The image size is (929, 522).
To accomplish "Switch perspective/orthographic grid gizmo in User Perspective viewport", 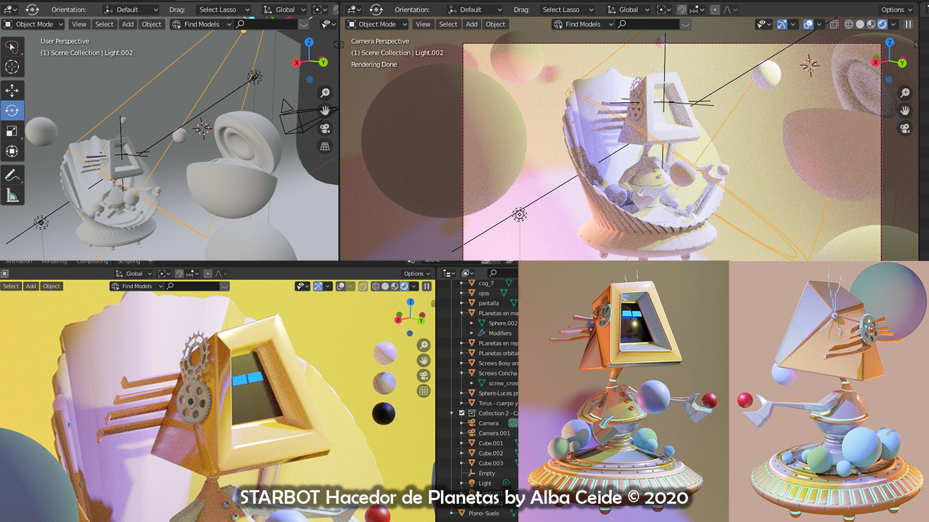I will 325,147.
